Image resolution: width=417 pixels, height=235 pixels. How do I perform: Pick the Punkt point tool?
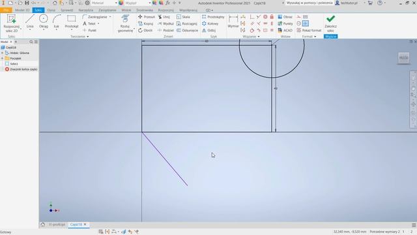click(90, 31)
